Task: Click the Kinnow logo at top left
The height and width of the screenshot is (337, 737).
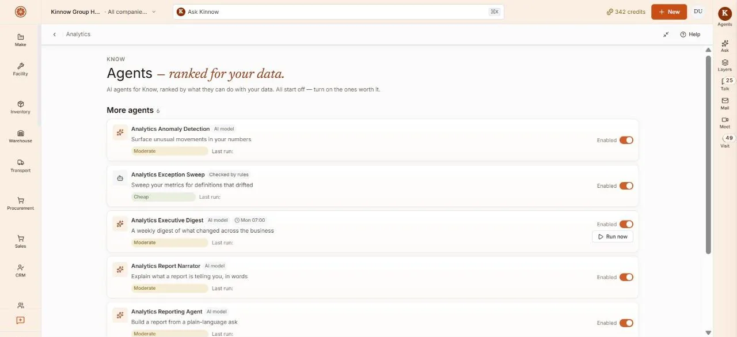Action: (20, 12)
